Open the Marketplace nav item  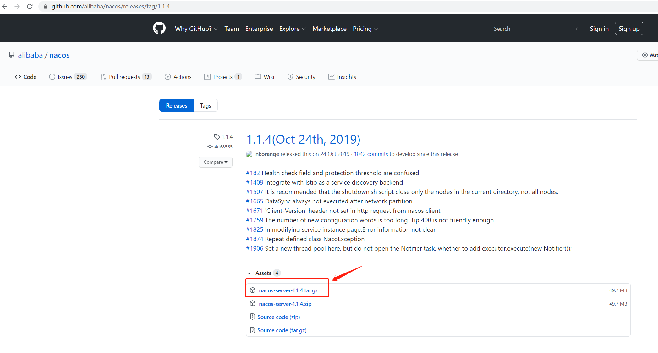coord(329,29)
